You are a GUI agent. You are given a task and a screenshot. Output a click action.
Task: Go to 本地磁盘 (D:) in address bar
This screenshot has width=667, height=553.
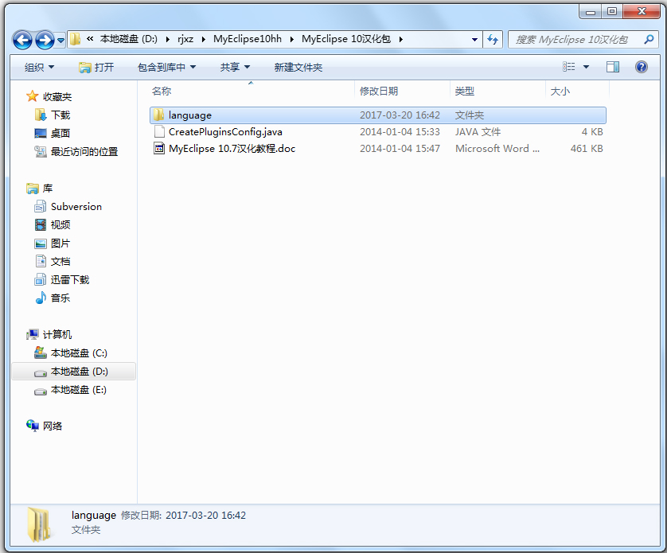129,39
